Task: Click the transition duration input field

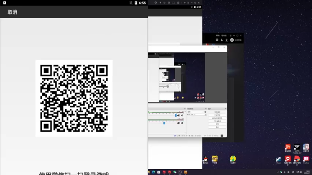Action: click(x=197, y=115)
